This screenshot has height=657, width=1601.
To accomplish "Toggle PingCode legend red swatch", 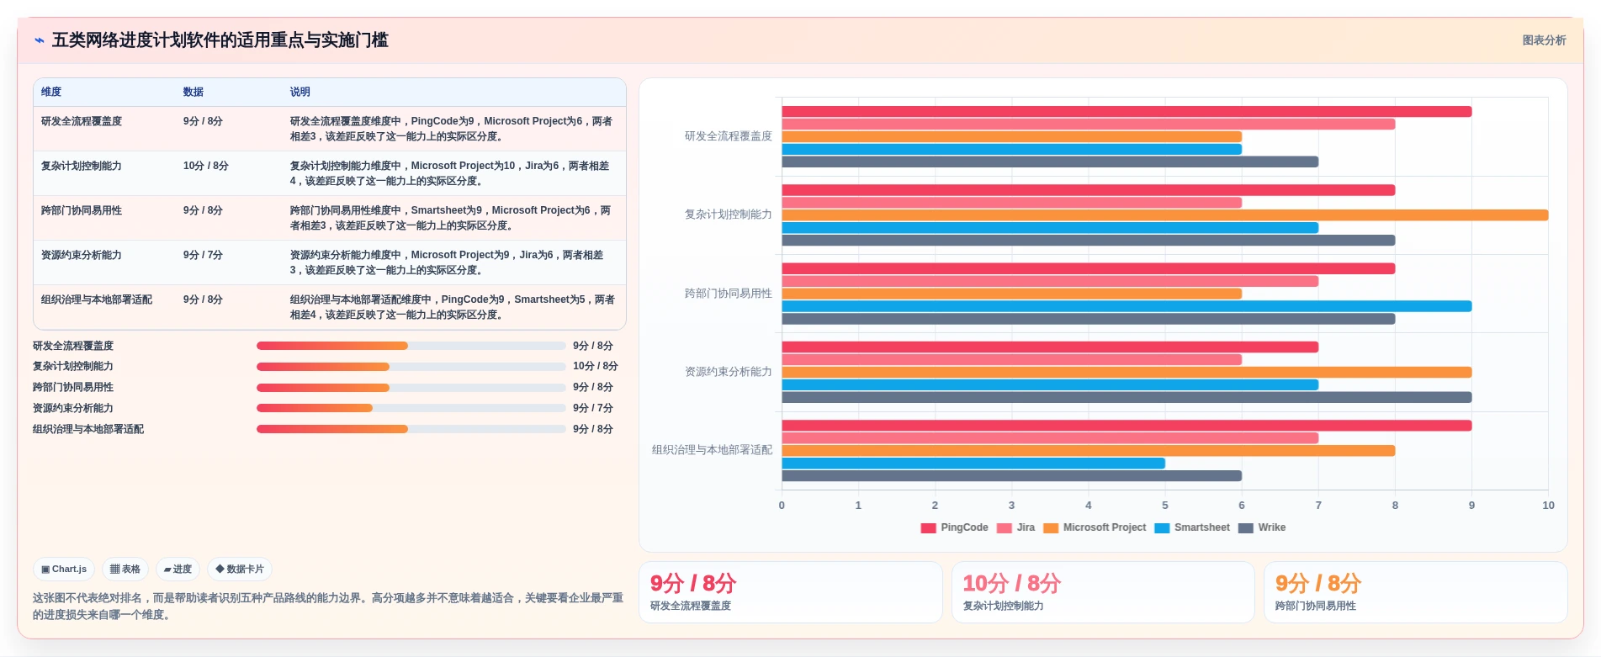I will click(x=928, y=528).
